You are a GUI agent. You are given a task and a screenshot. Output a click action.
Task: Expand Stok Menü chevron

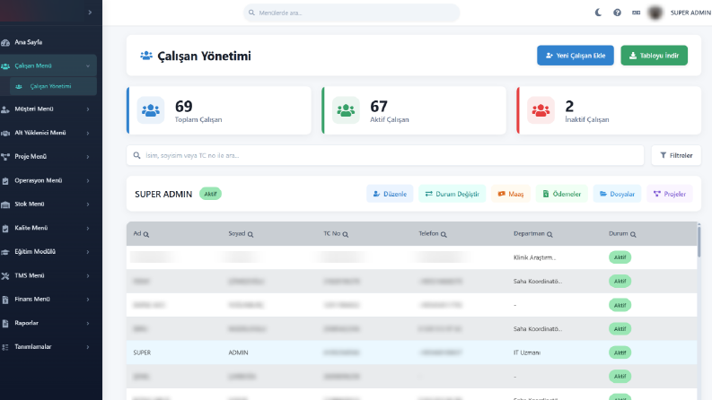point(88,204)
